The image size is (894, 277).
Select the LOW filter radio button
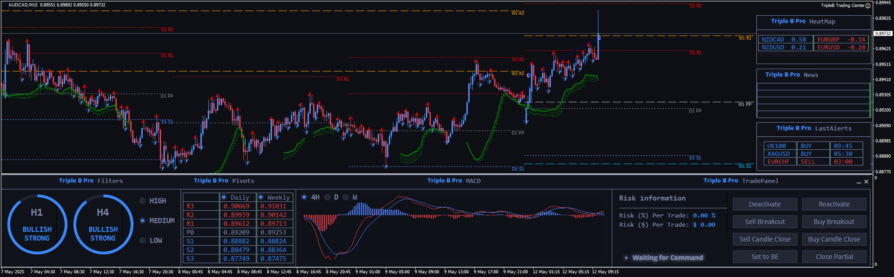[143, 241]
